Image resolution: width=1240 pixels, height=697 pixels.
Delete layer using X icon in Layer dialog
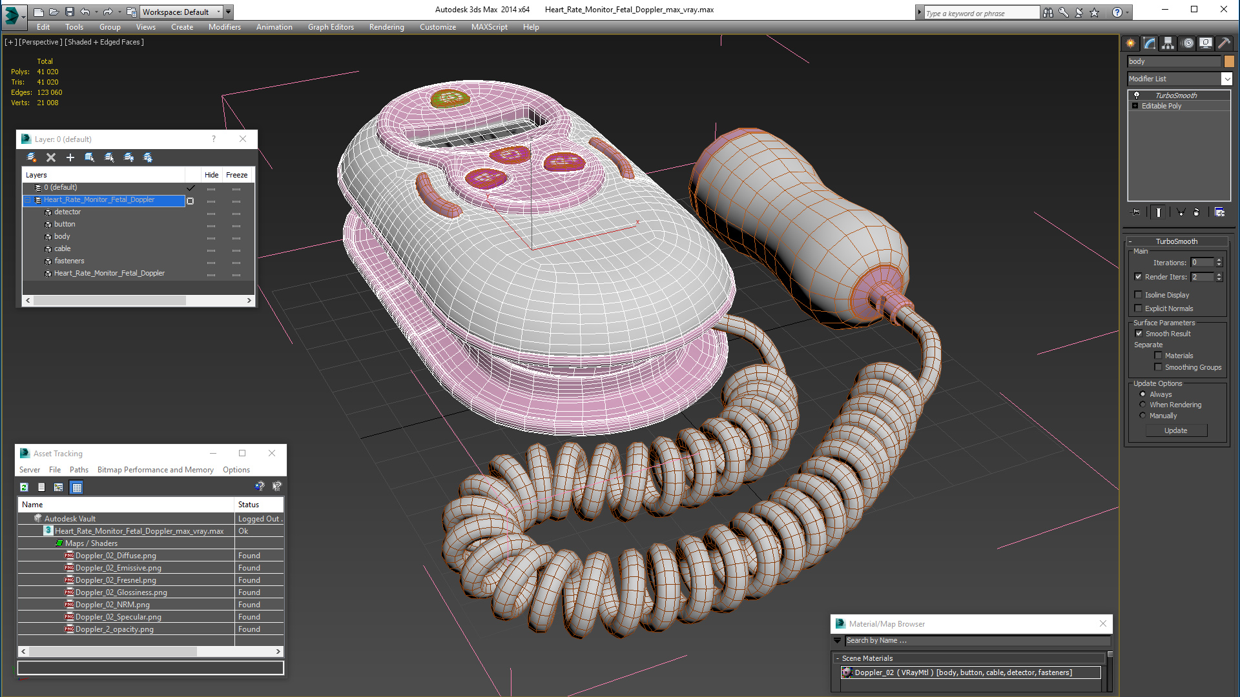tap(51, 157)
